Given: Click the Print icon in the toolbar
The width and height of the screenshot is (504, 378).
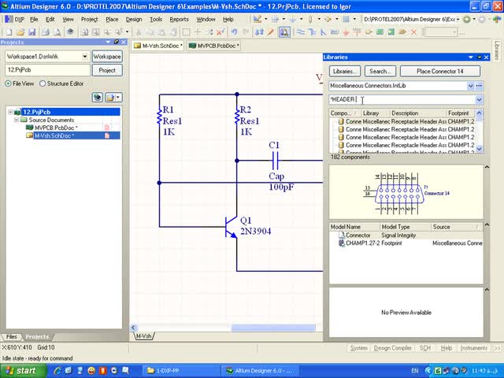Looking at the screenshot, I should click(x=45, y=31).
